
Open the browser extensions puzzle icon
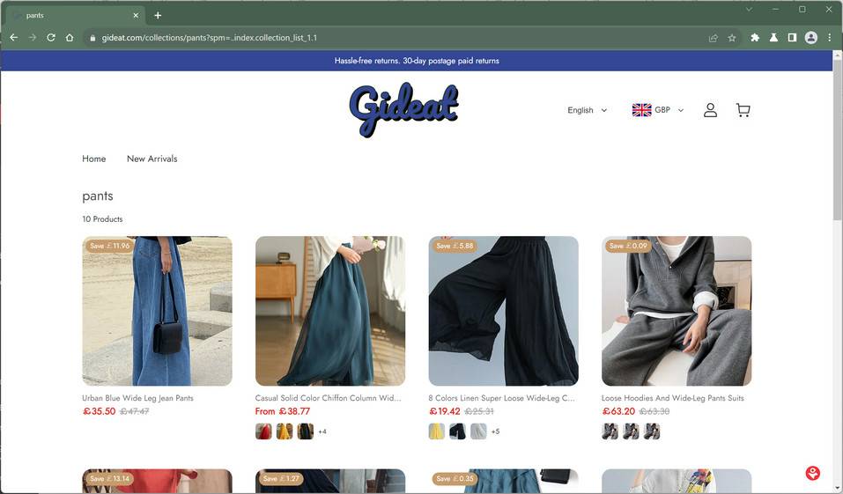tap(755, 38)
